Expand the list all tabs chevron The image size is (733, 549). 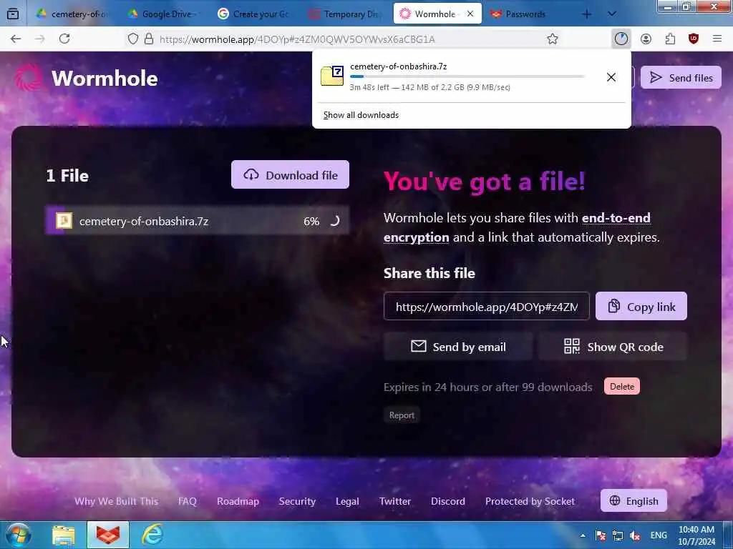[611, 14]
